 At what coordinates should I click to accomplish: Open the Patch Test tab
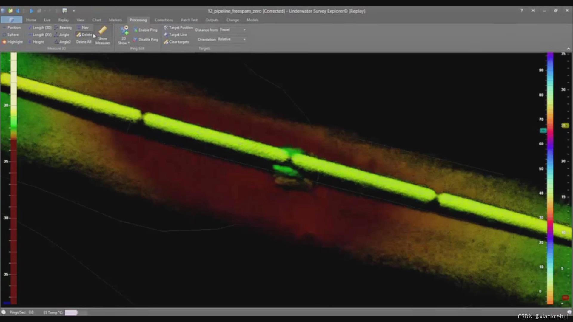pos(189,20)
